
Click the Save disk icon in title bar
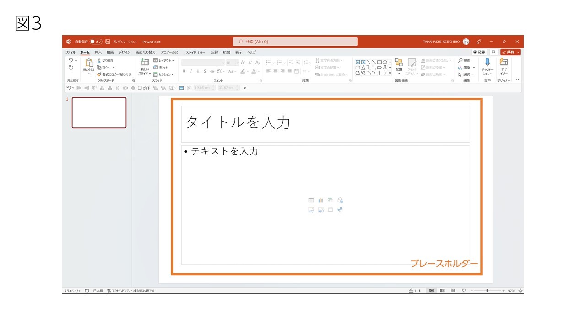click(108, 42)
